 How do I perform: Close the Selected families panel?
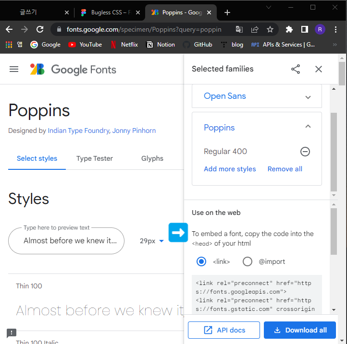319,69
